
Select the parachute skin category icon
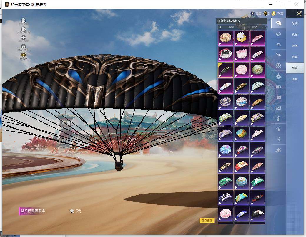(278, 23)
